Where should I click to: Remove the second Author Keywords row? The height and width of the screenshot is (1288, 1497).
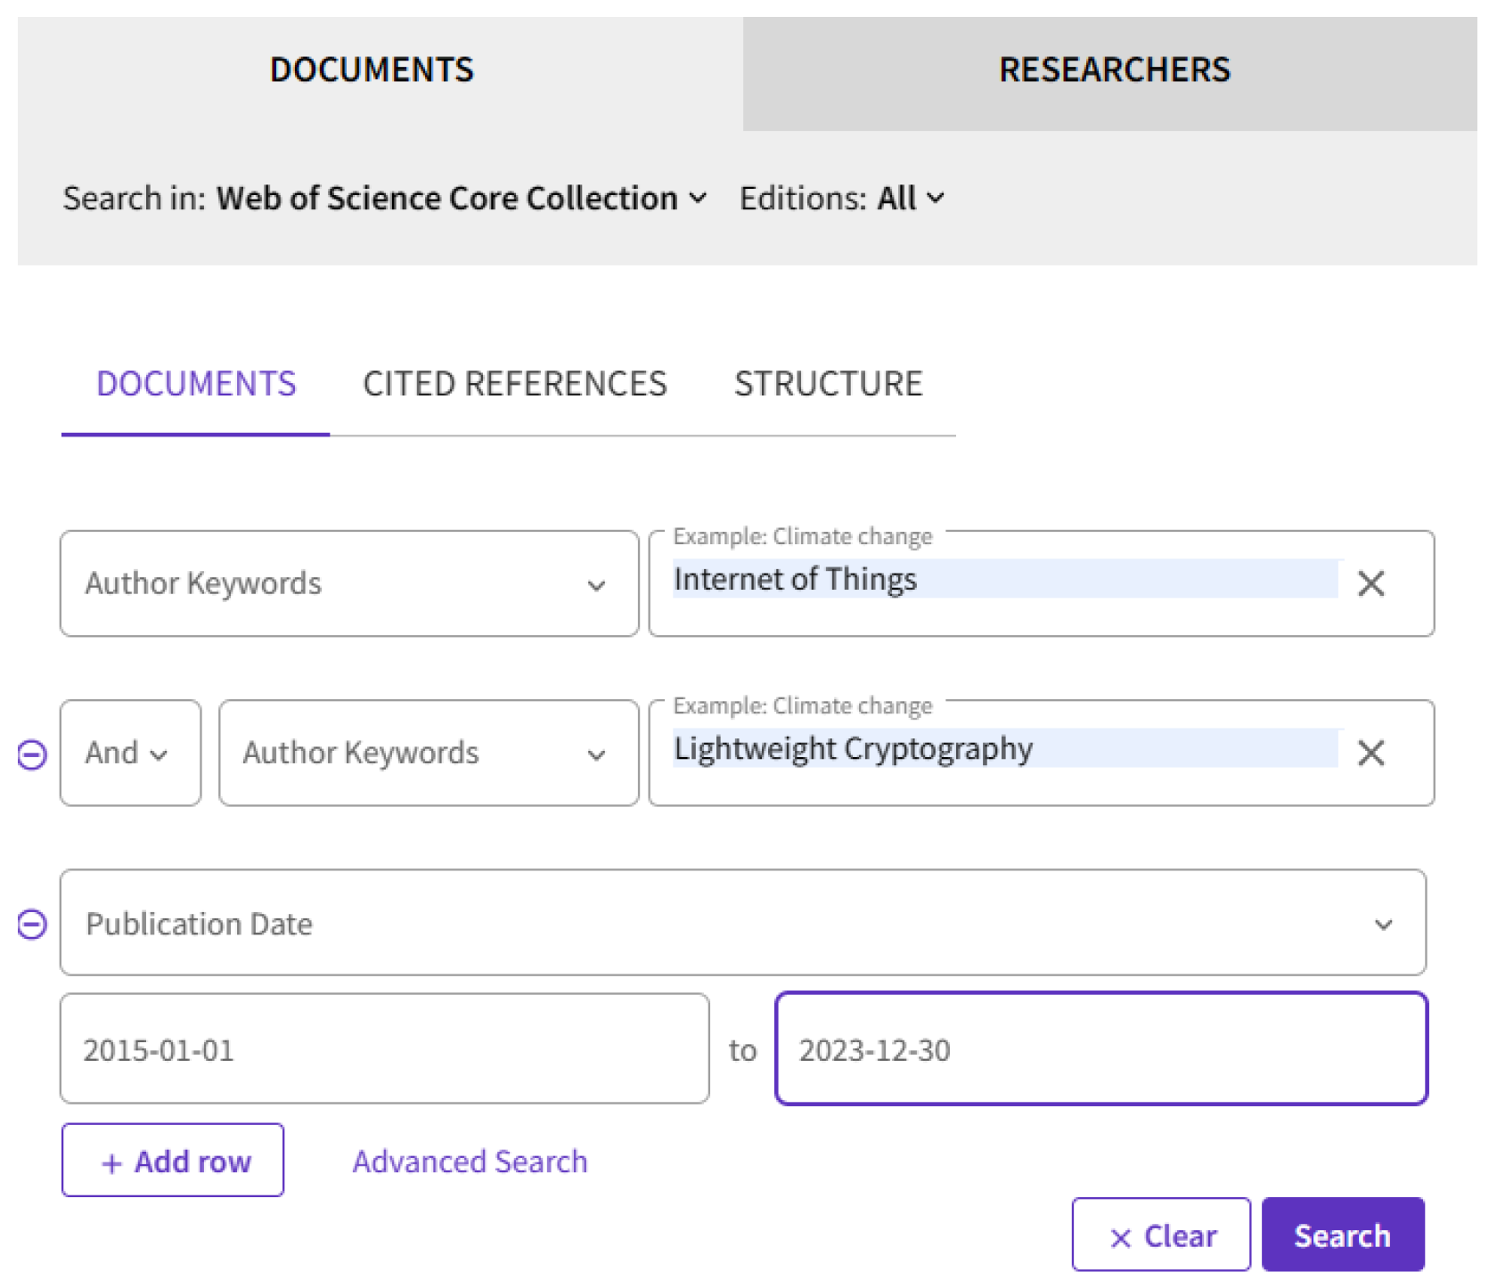(x=32, y=755)
